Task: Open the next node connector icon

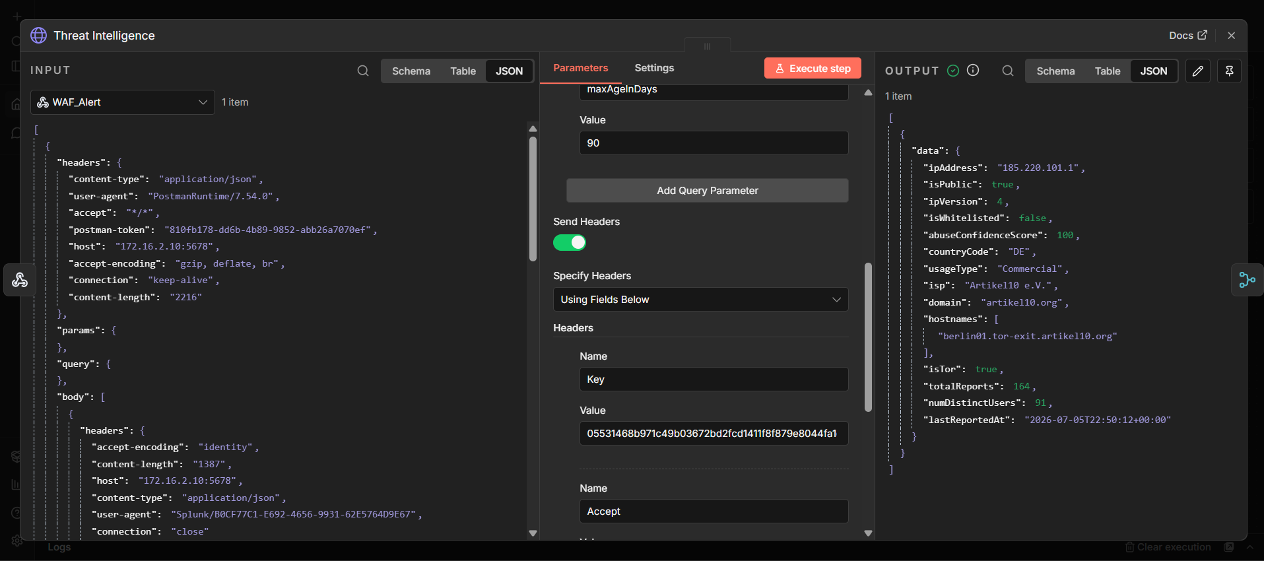Action: coord(1247,280)
